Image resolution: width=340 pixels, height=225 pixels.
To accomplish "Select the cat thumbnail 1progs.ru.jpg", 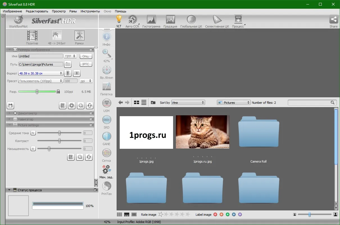I will click(x=203, y=132).
